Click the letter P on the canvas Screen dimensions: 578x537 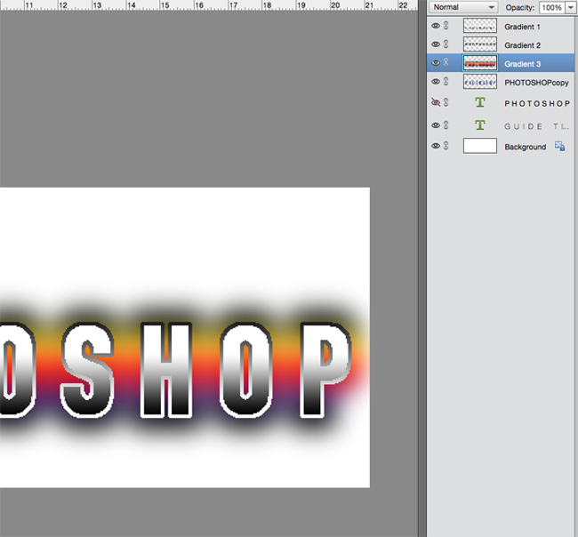pyautogui.click(x=325, y=370)
